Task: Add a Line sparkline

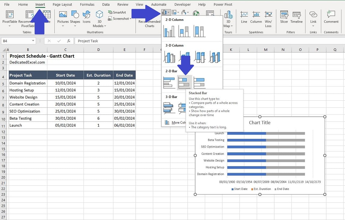Action: 244,18
